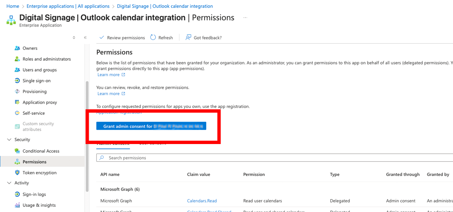Open the Calendars.Read claim link

(x=202, y=201)
